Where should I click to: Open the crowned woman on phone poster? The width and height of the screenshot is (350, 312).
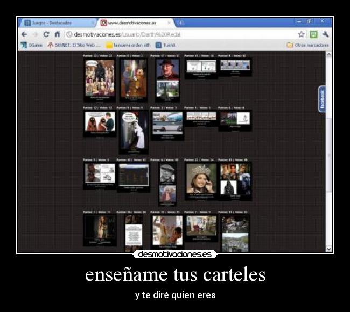point(201,181)
